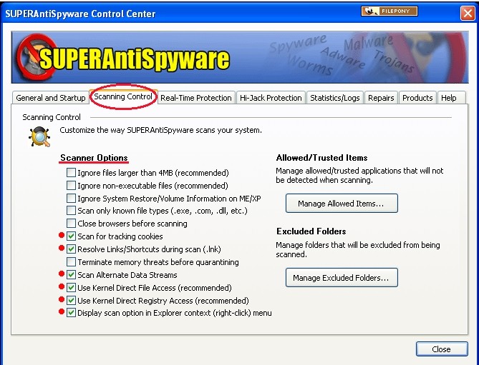
Task: Enable Ignore System Restore/Volume Information
Action: point(71,199)
